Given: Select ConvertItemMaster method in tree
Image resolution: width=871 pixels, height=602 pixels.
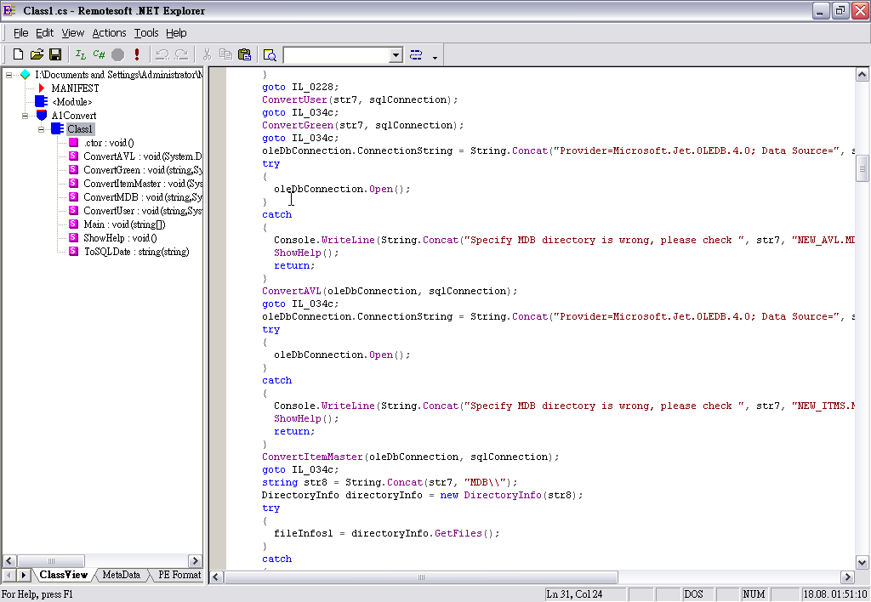Looking at the screenshot, I should 143,184.
